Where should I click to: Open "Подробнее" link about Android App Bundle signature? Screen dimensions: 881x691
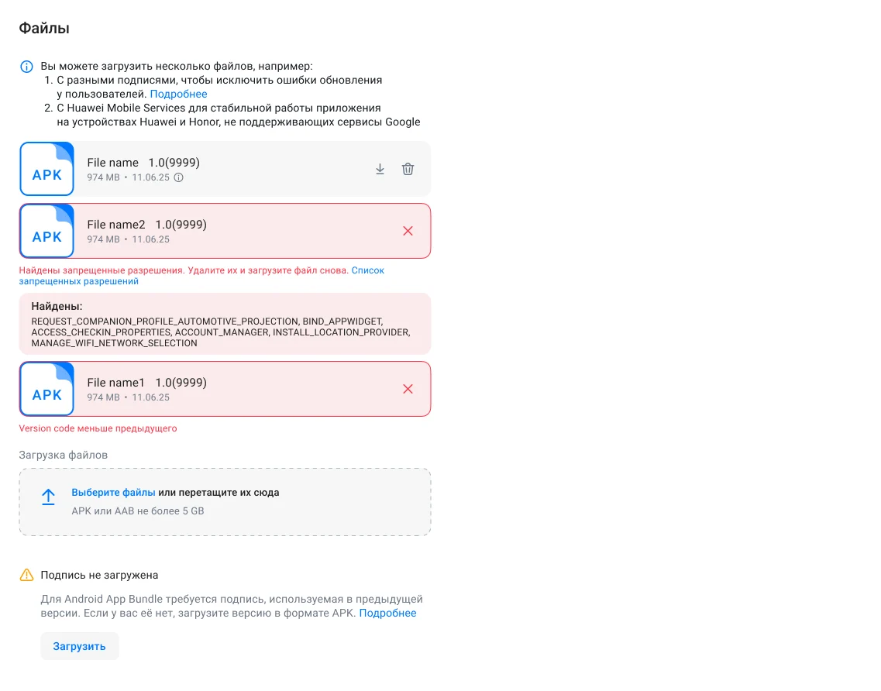[x=387, y=613]
